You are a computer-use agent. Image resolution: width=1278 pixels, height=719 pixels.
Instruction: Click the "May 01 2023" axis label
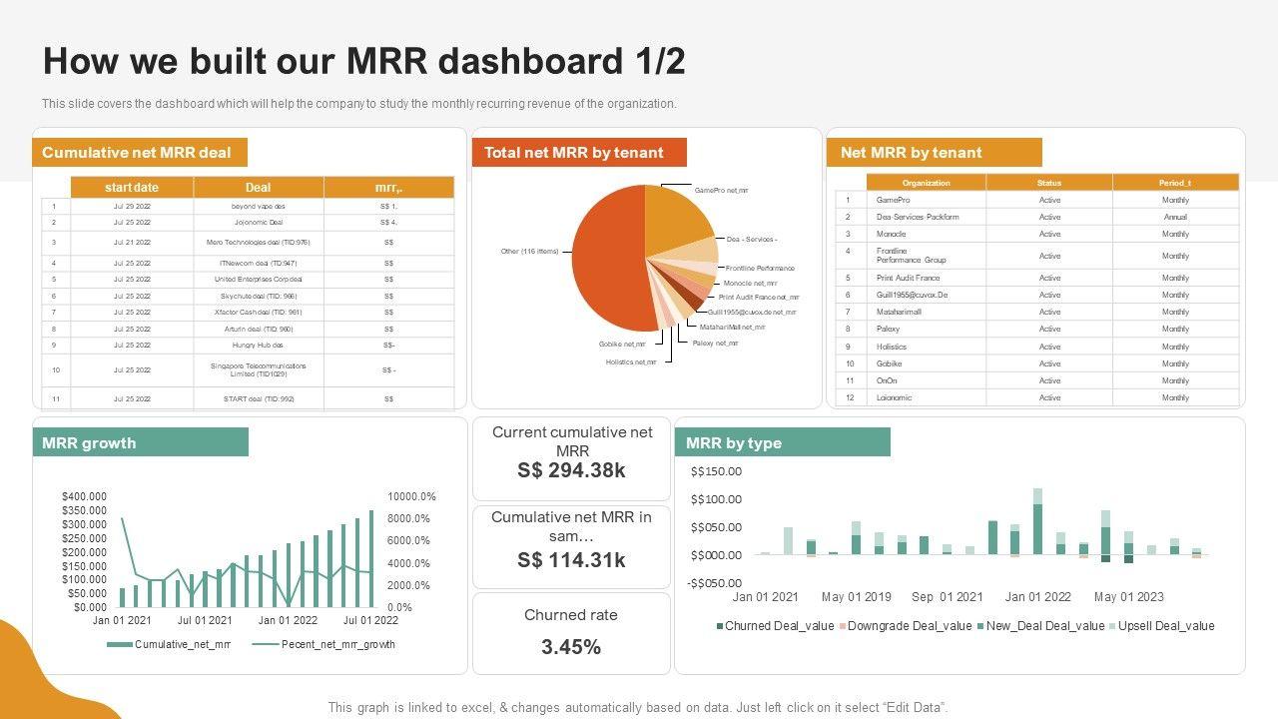tap(1129, 597)
